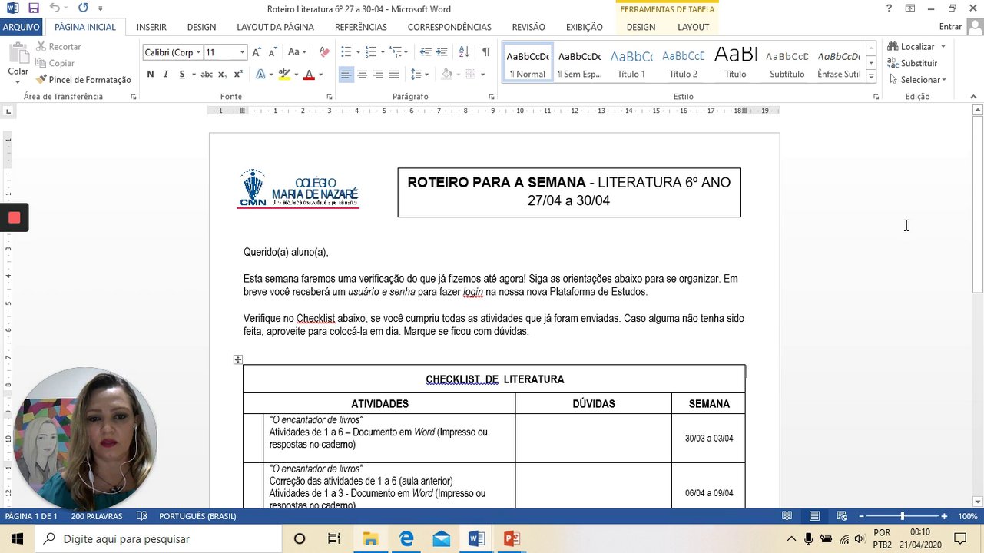Align text to the left
Screen dimensions: 984x553
pos(346,75)
